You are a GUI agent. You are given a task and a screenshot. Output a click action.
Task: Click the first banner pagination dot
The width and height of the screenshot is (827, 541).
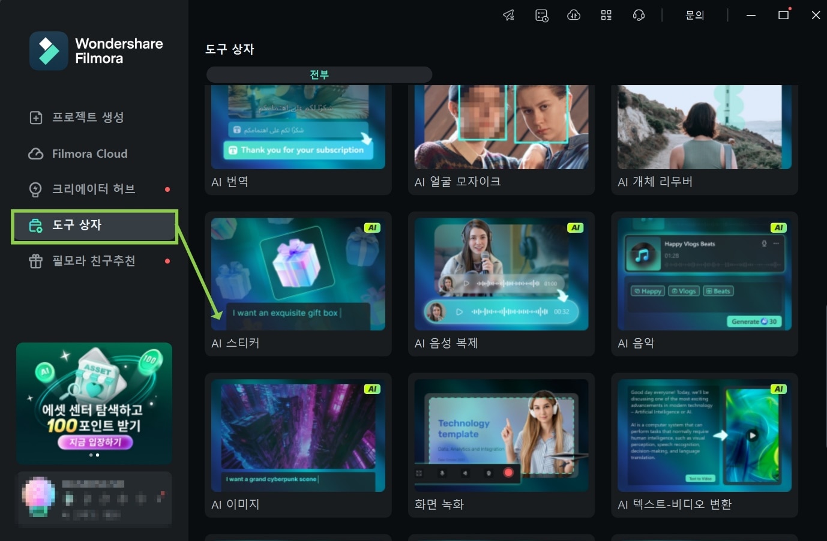[x=91, y=455]
